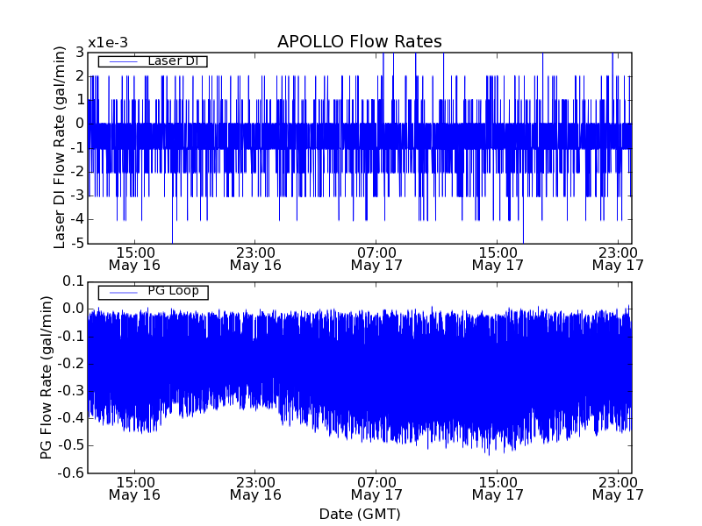Image resolution: width=702 pixels, height=526 pixels.
Task: Click the 23:00 May 16 tick under top plot
Action: tap(255, 258)
